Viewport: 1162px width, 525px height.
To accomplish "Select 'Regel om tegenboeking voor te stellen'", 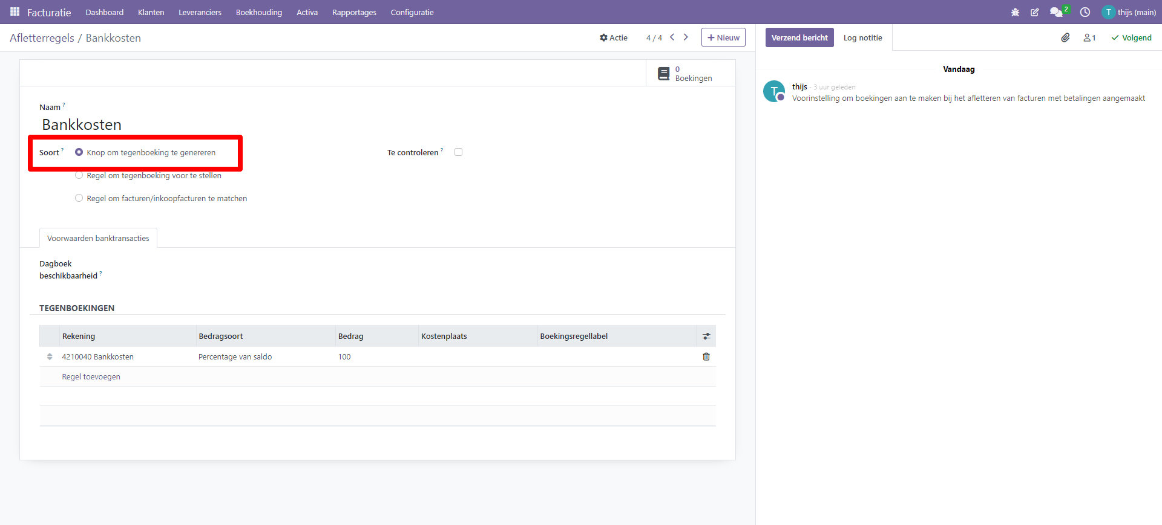I will [x=79, y=175].
